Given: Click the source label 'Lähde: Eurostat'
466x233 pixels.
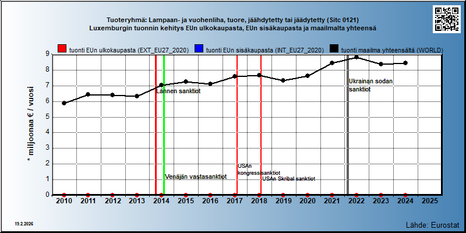Looking at the screenshot, I should coord(433,224).
